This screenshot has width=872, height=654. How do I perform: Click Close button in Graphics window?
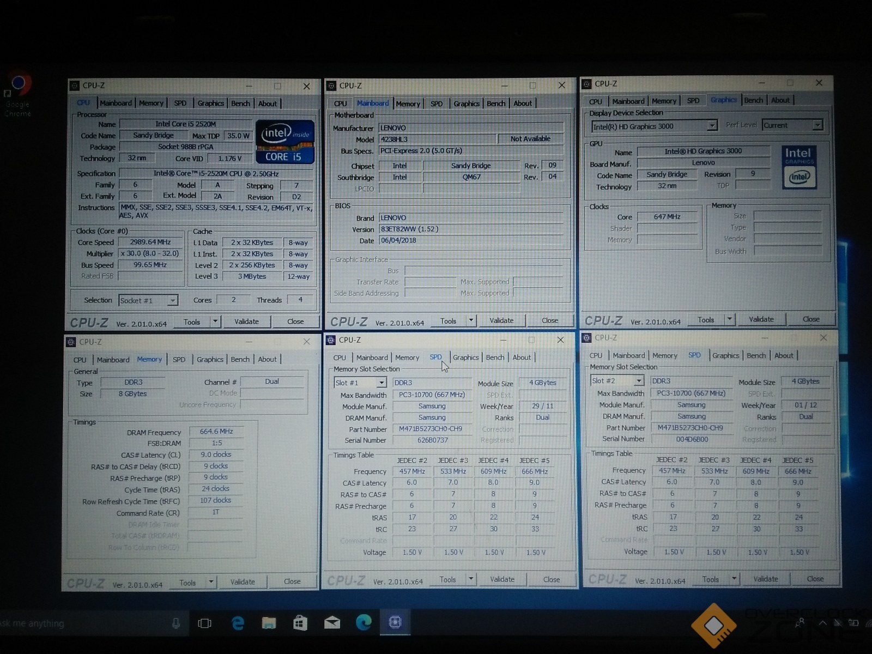click(810, 319)
